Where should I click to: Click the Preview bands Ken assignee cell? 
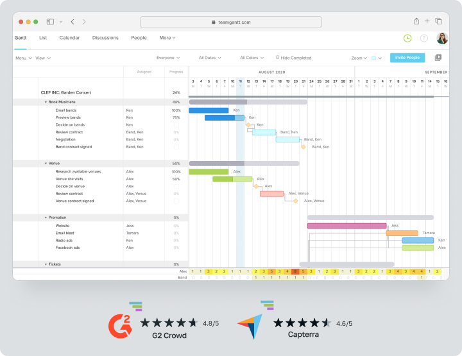click(x=144, y=117)
